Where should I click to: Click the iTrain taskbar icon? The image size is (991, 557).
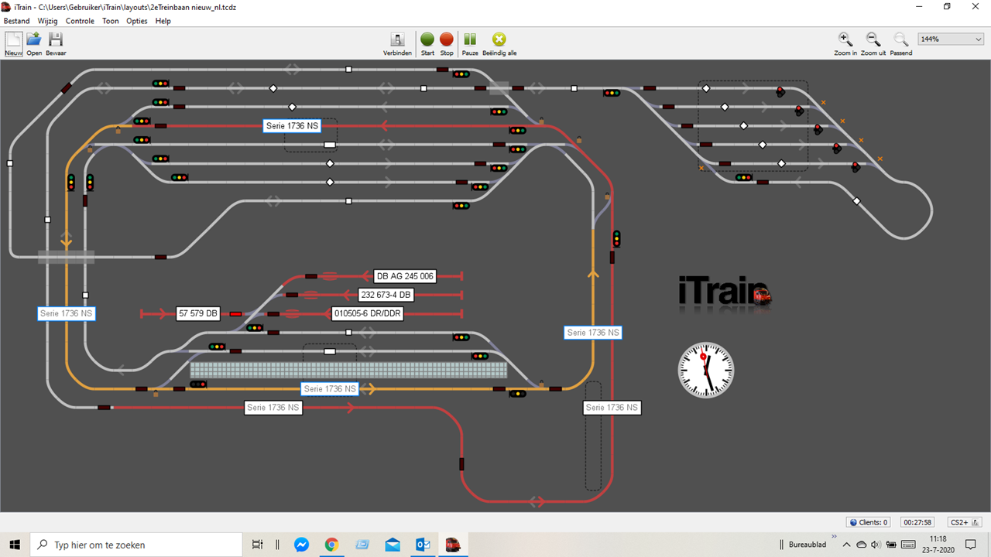click(x=454, y=545)
